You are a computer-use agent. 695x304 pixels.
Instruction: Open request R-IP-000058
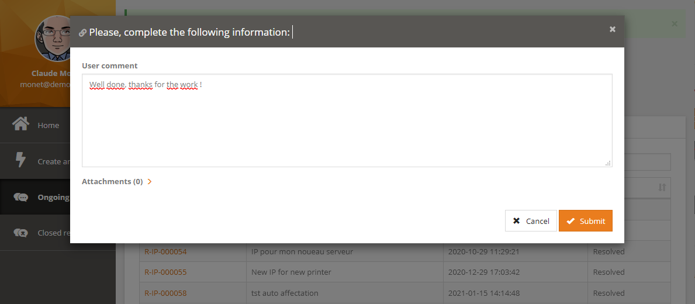click(165, 293)
